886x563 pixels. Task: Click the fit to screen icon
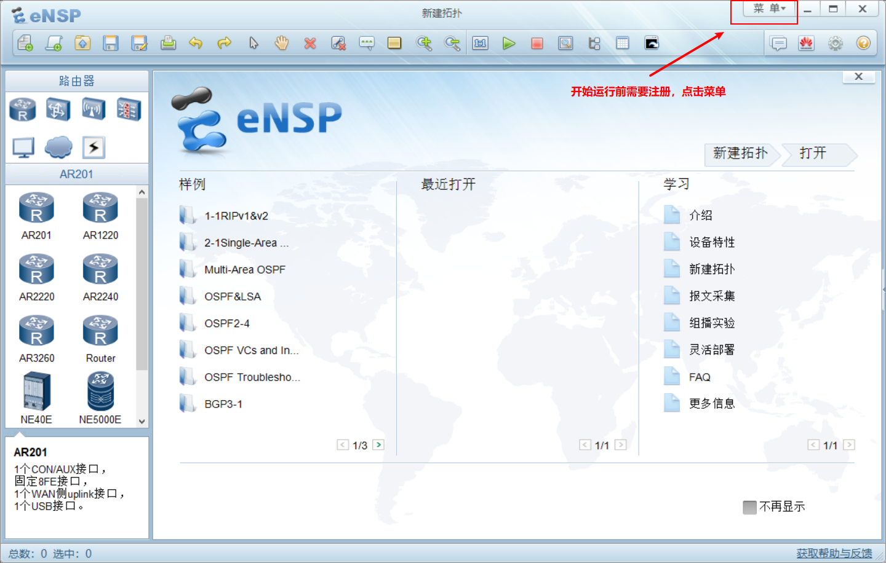click(x=481, y=43)
